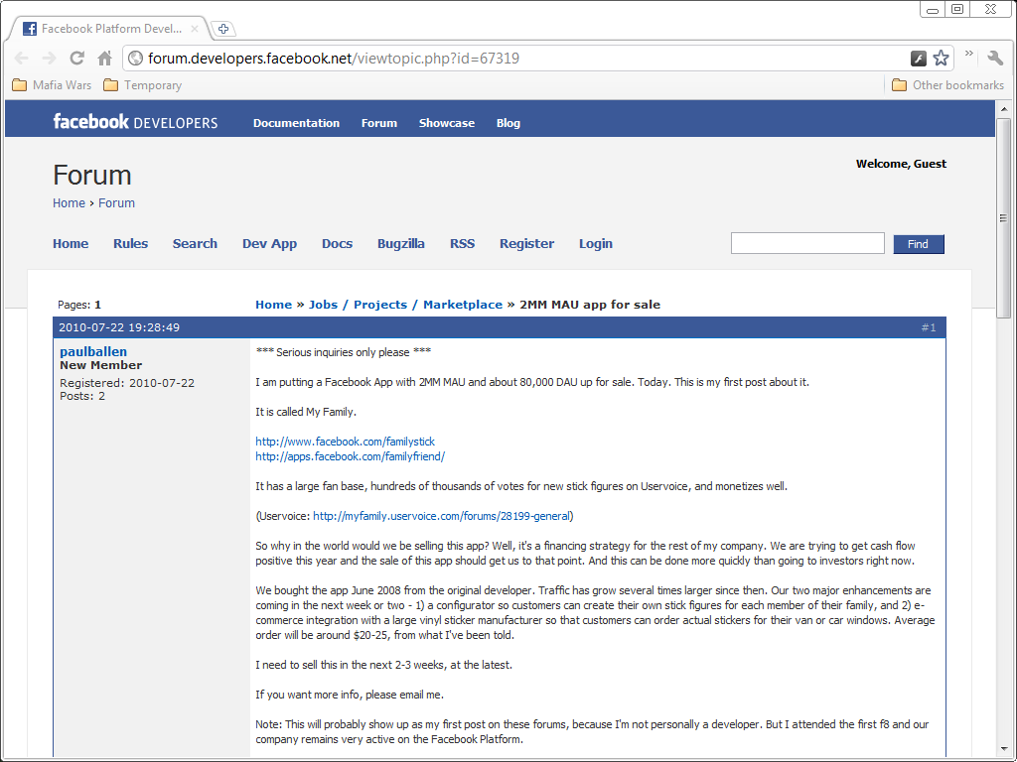Click the Register link
This screenshot has width=1017, height=762.
point(526,244)
